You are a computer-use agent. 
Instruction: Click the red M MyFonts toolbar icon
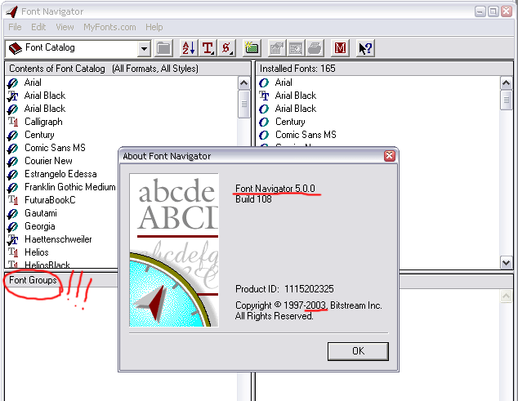[x=340, y=48]
